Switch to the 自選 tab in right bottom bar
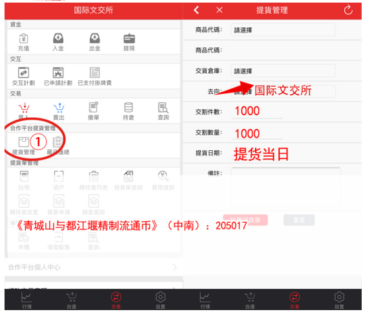Image resolution: width=372 pixels, height=314 pixels. pos(250,300)
